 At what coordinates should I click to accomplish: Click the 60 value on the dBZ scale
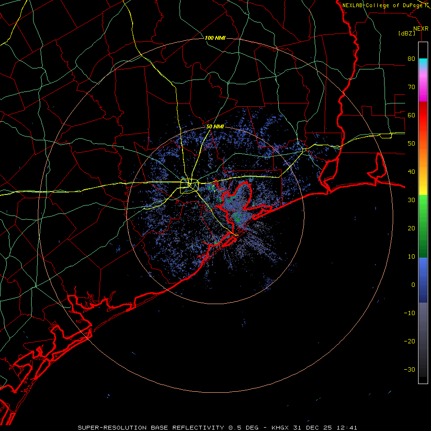[x=411, y=115]
